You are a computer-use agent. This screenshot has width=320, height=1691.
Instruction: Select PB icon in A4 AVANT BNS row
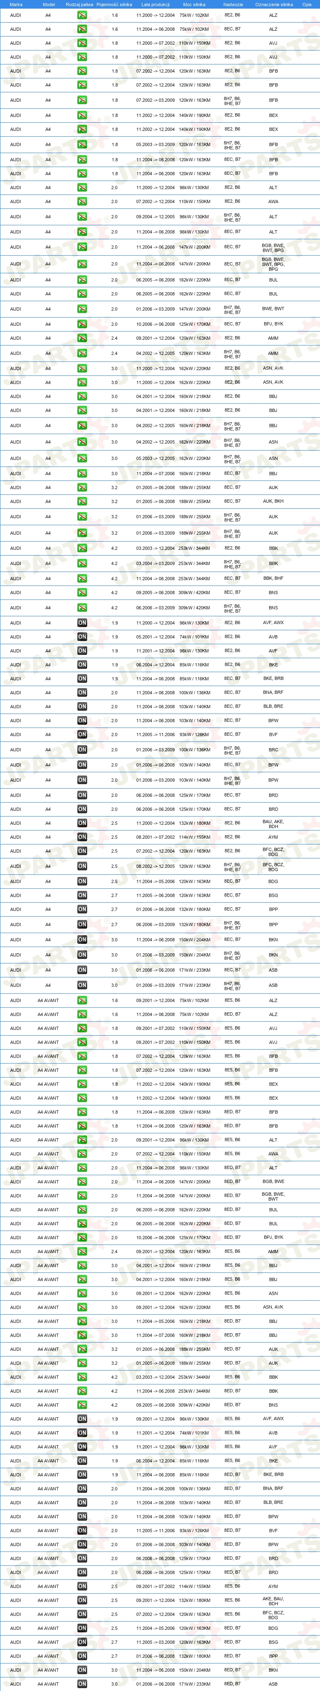pos(82,1405)
